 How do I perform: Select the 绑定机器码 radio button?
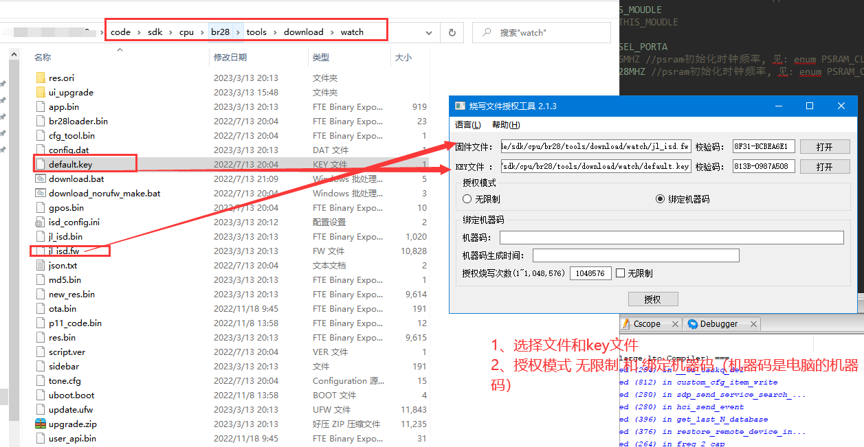(661, 199)
